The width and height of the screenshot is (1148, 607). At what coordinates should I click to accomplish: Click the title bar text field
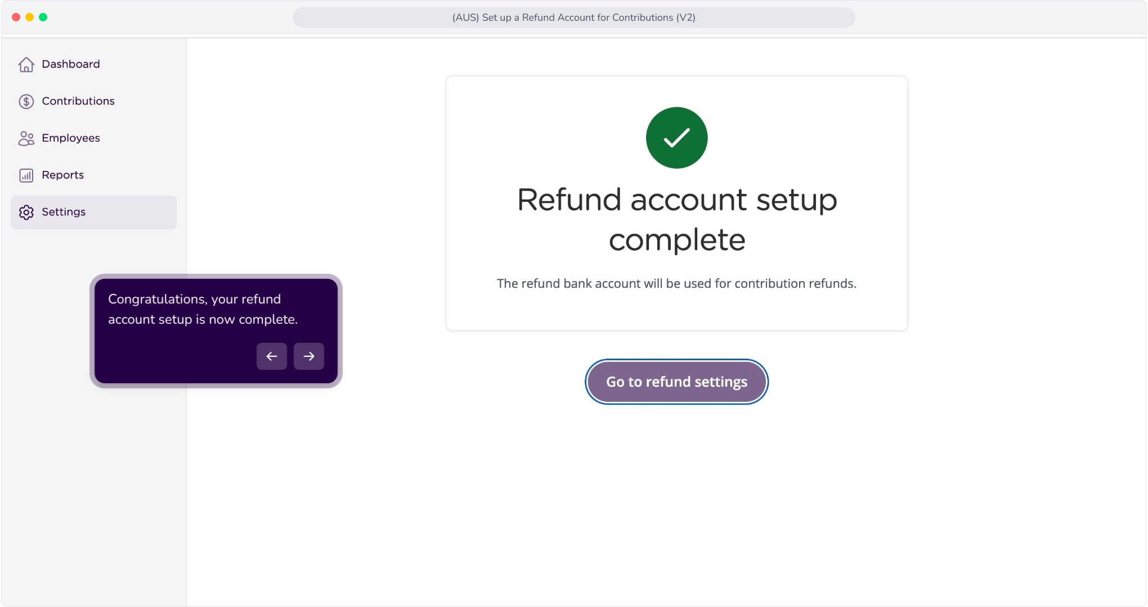pyautogui.click(x=573, y=17)
